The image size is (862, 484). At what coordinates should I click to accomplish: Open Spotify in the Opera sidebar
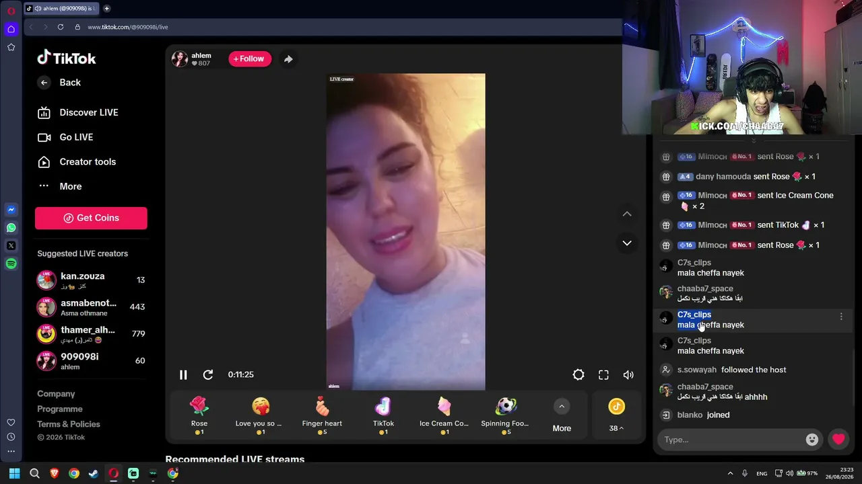(11, 264)
